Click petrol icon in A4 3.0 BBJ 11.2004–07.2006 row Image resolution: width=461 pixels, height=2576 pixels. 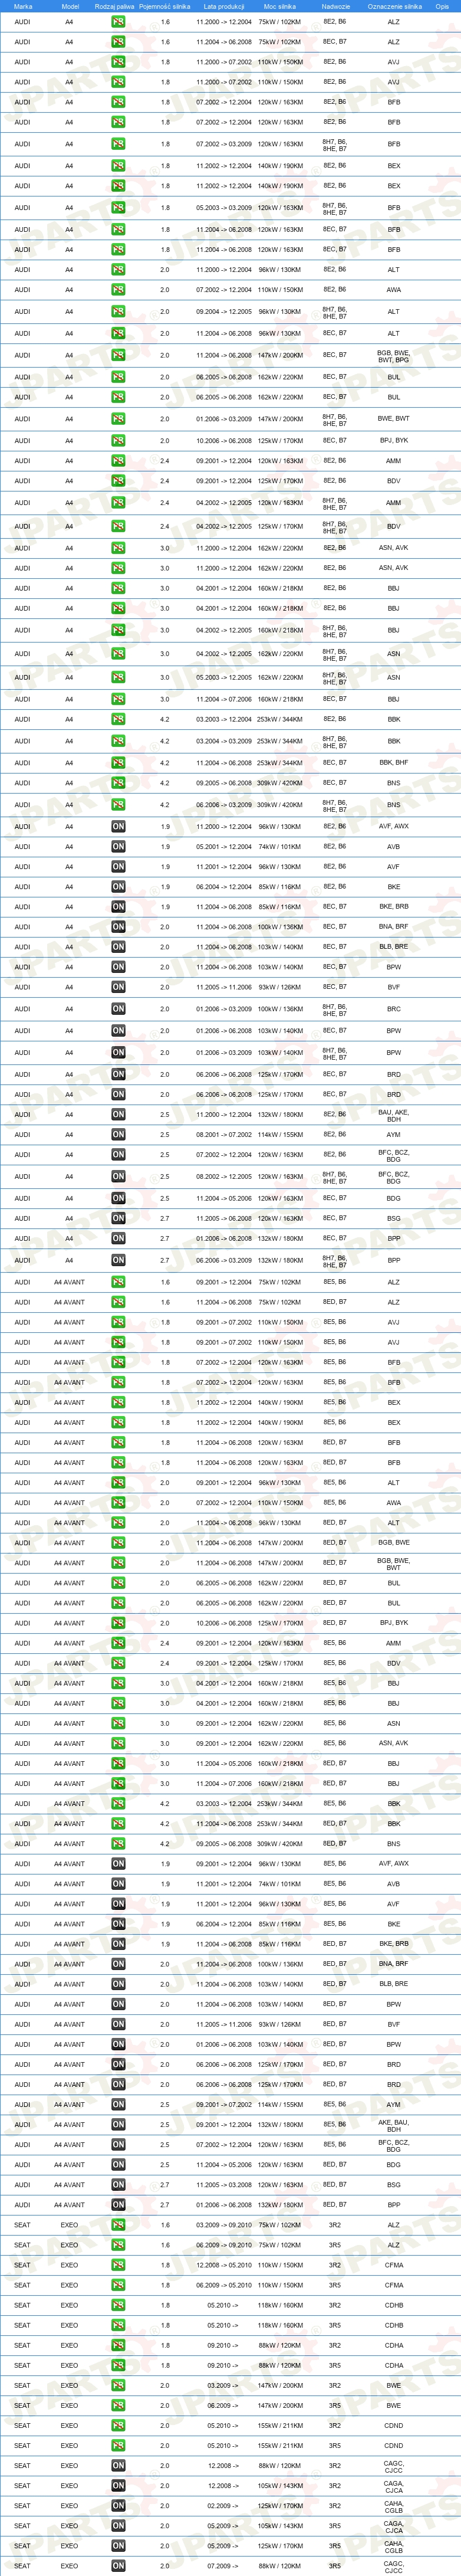(118, 699)
